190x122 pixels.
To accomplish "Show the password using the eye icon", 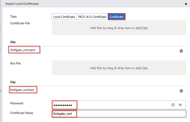I will point(180,105).
